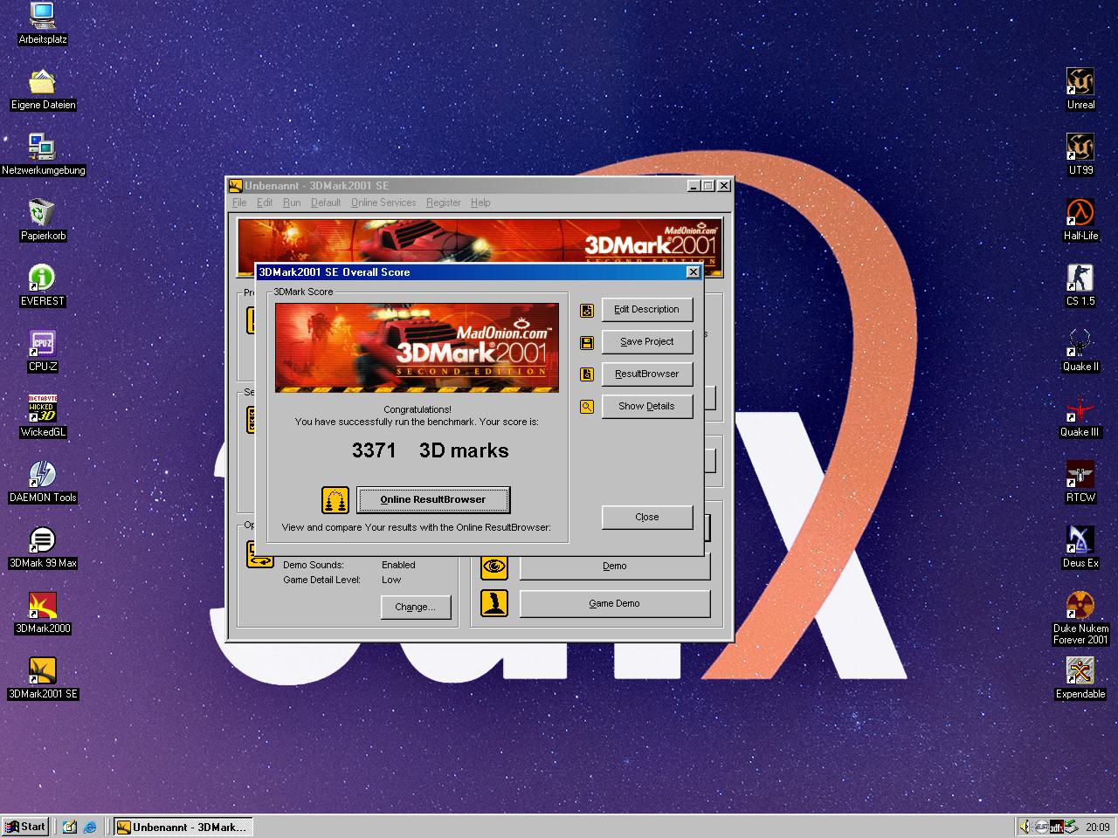Click the Show Details magnifier icon

(x=587, y=407)
